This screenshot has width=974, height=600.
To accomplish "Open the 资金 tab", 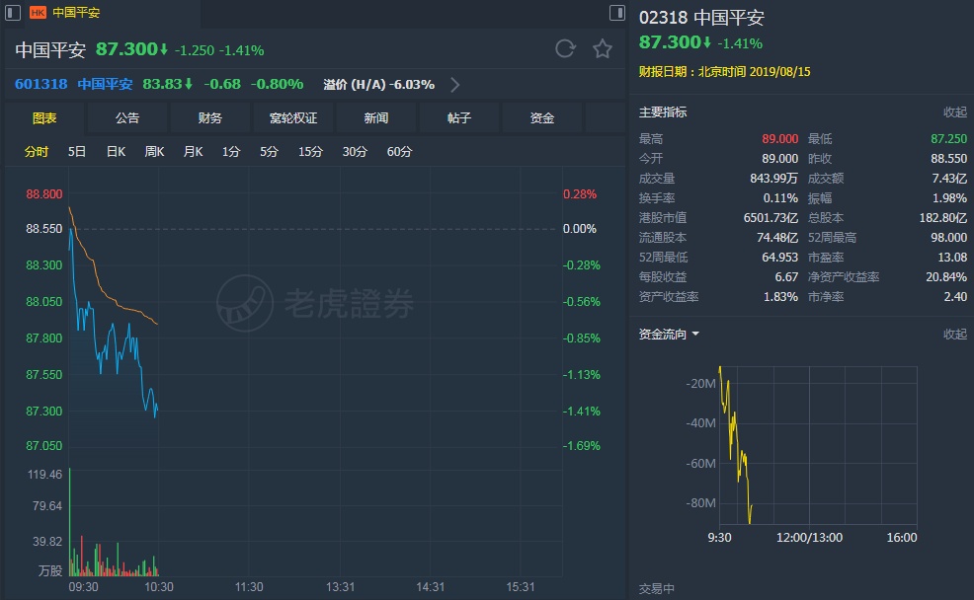I will coord(542,118).
